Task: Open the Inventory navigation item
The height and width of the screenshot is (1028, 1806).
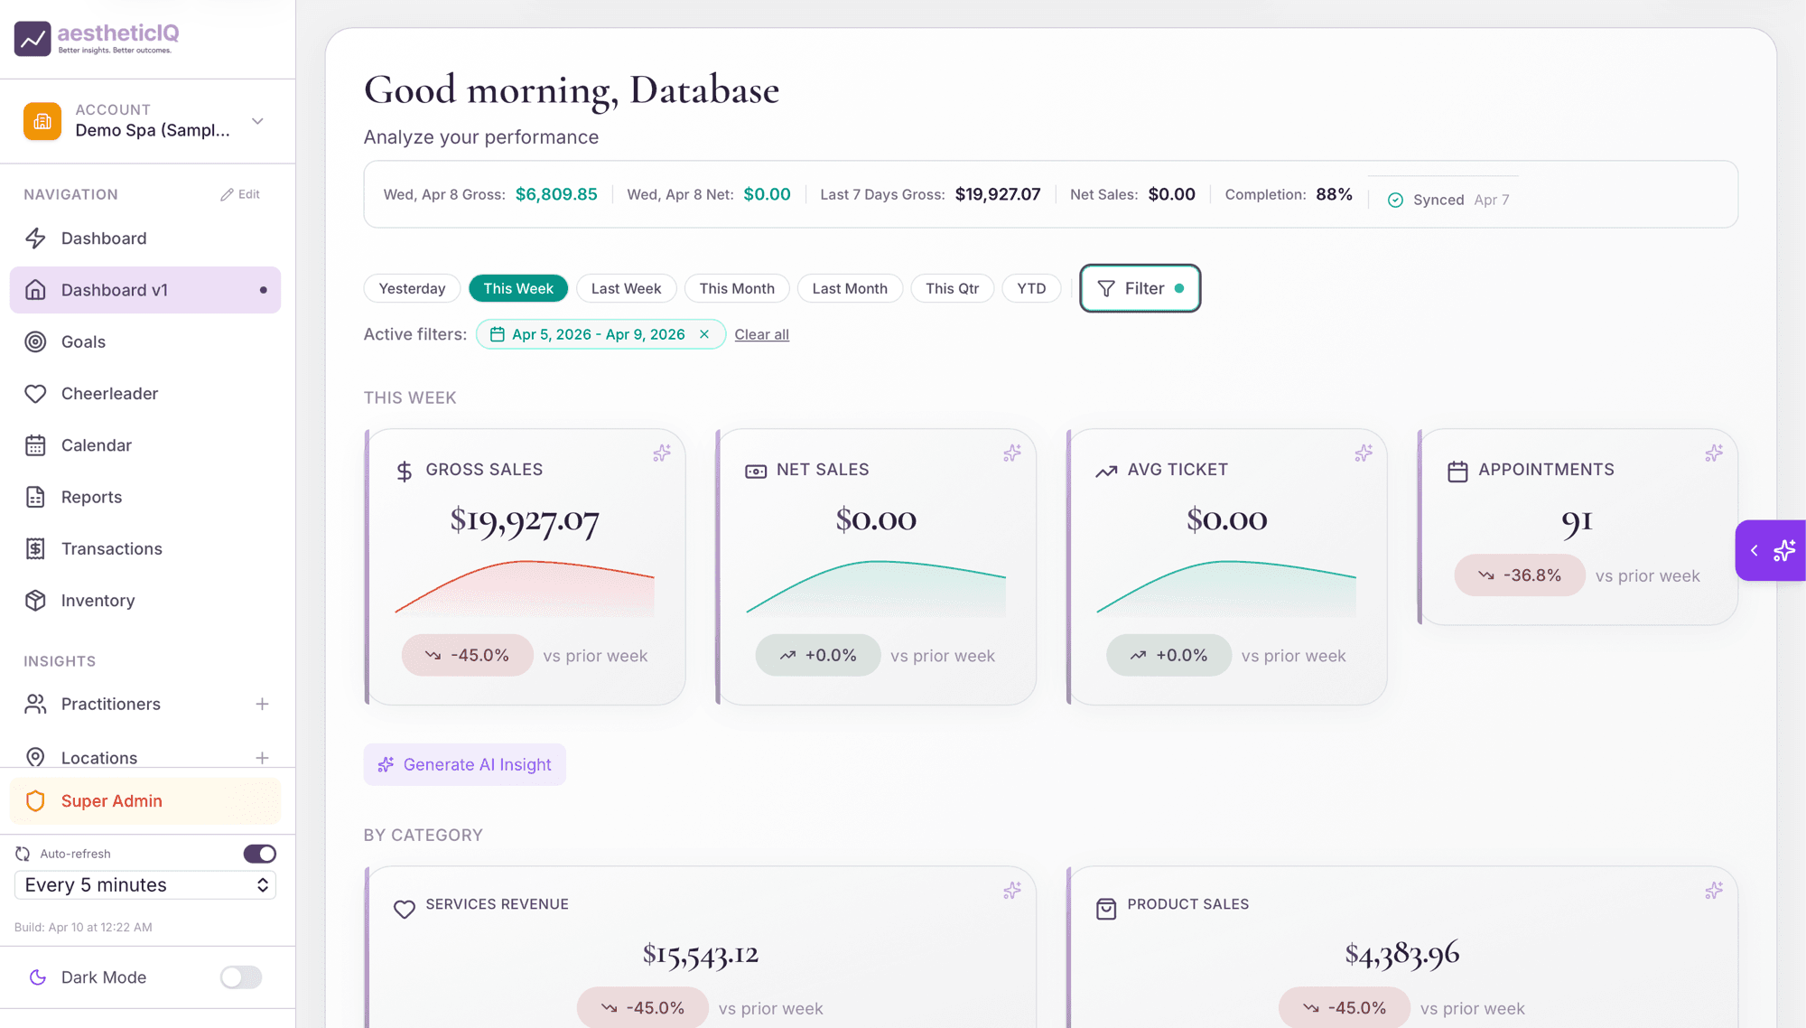Action: click(x=145, y=601)
